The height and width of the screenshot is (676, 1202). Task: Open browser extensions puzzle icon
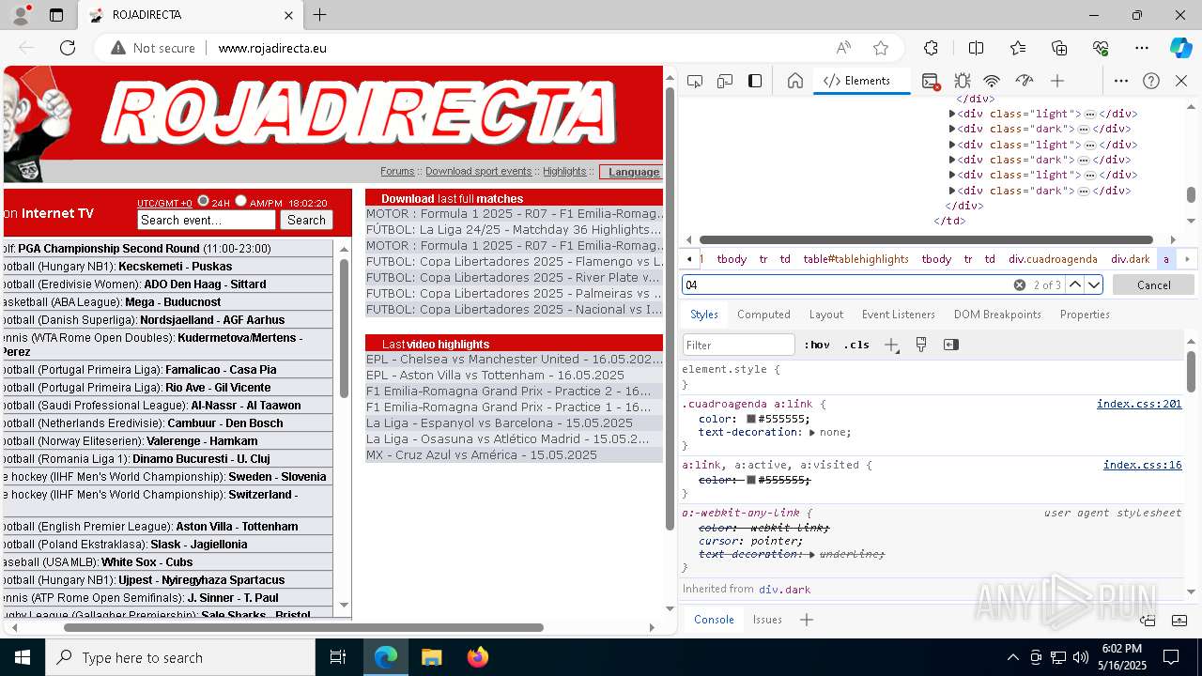click(x=931, y=48)
